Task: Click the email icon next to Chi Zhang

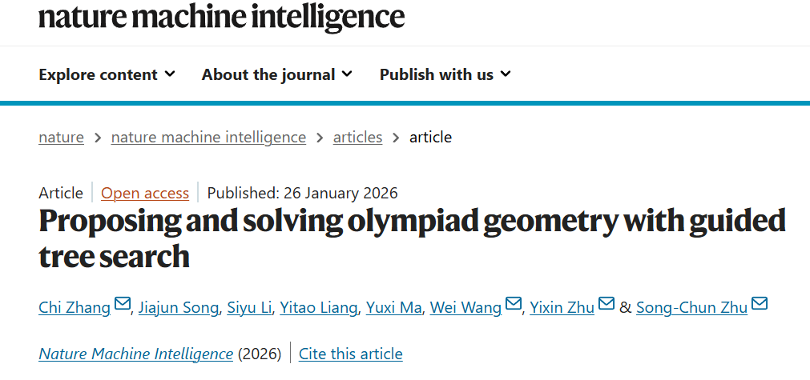Action: click(123, 305)
